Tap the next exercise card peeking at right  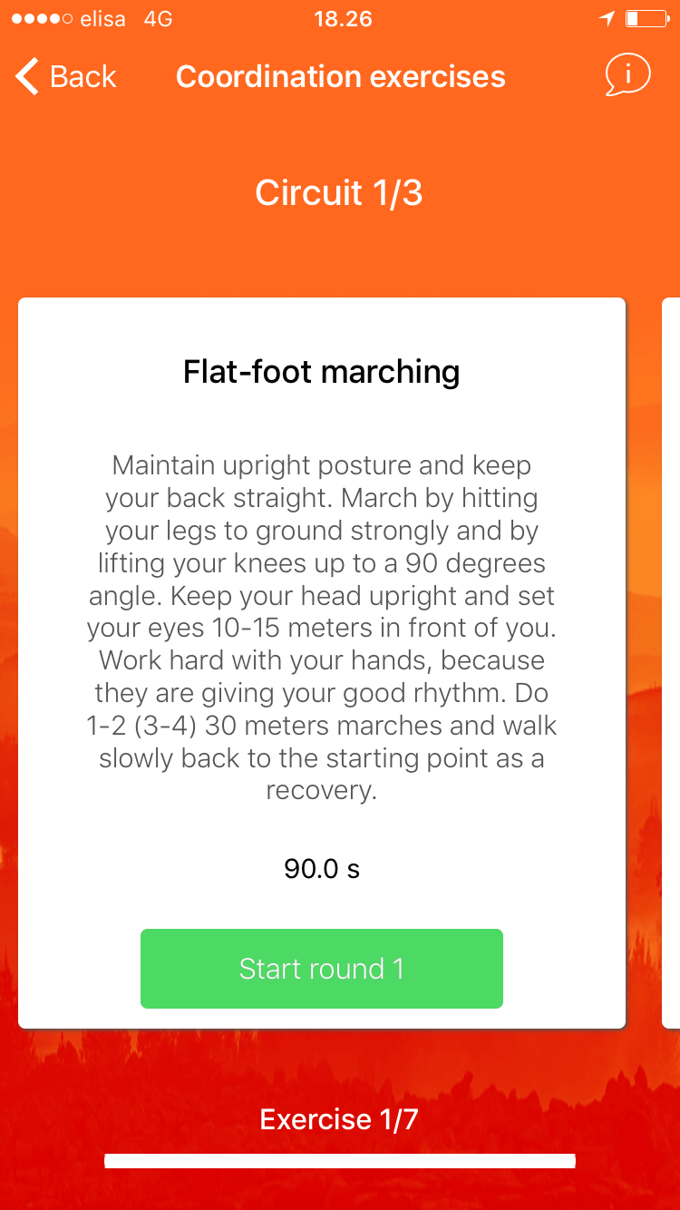tap(672, 662)
